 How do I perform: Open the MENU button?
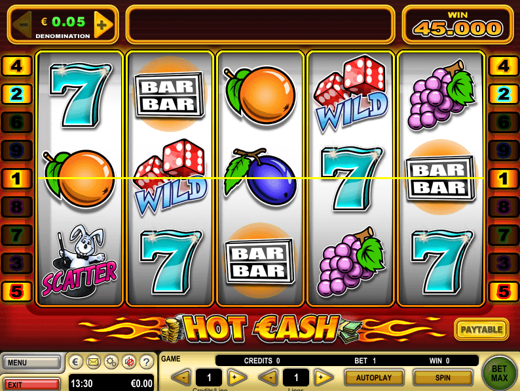32,362
